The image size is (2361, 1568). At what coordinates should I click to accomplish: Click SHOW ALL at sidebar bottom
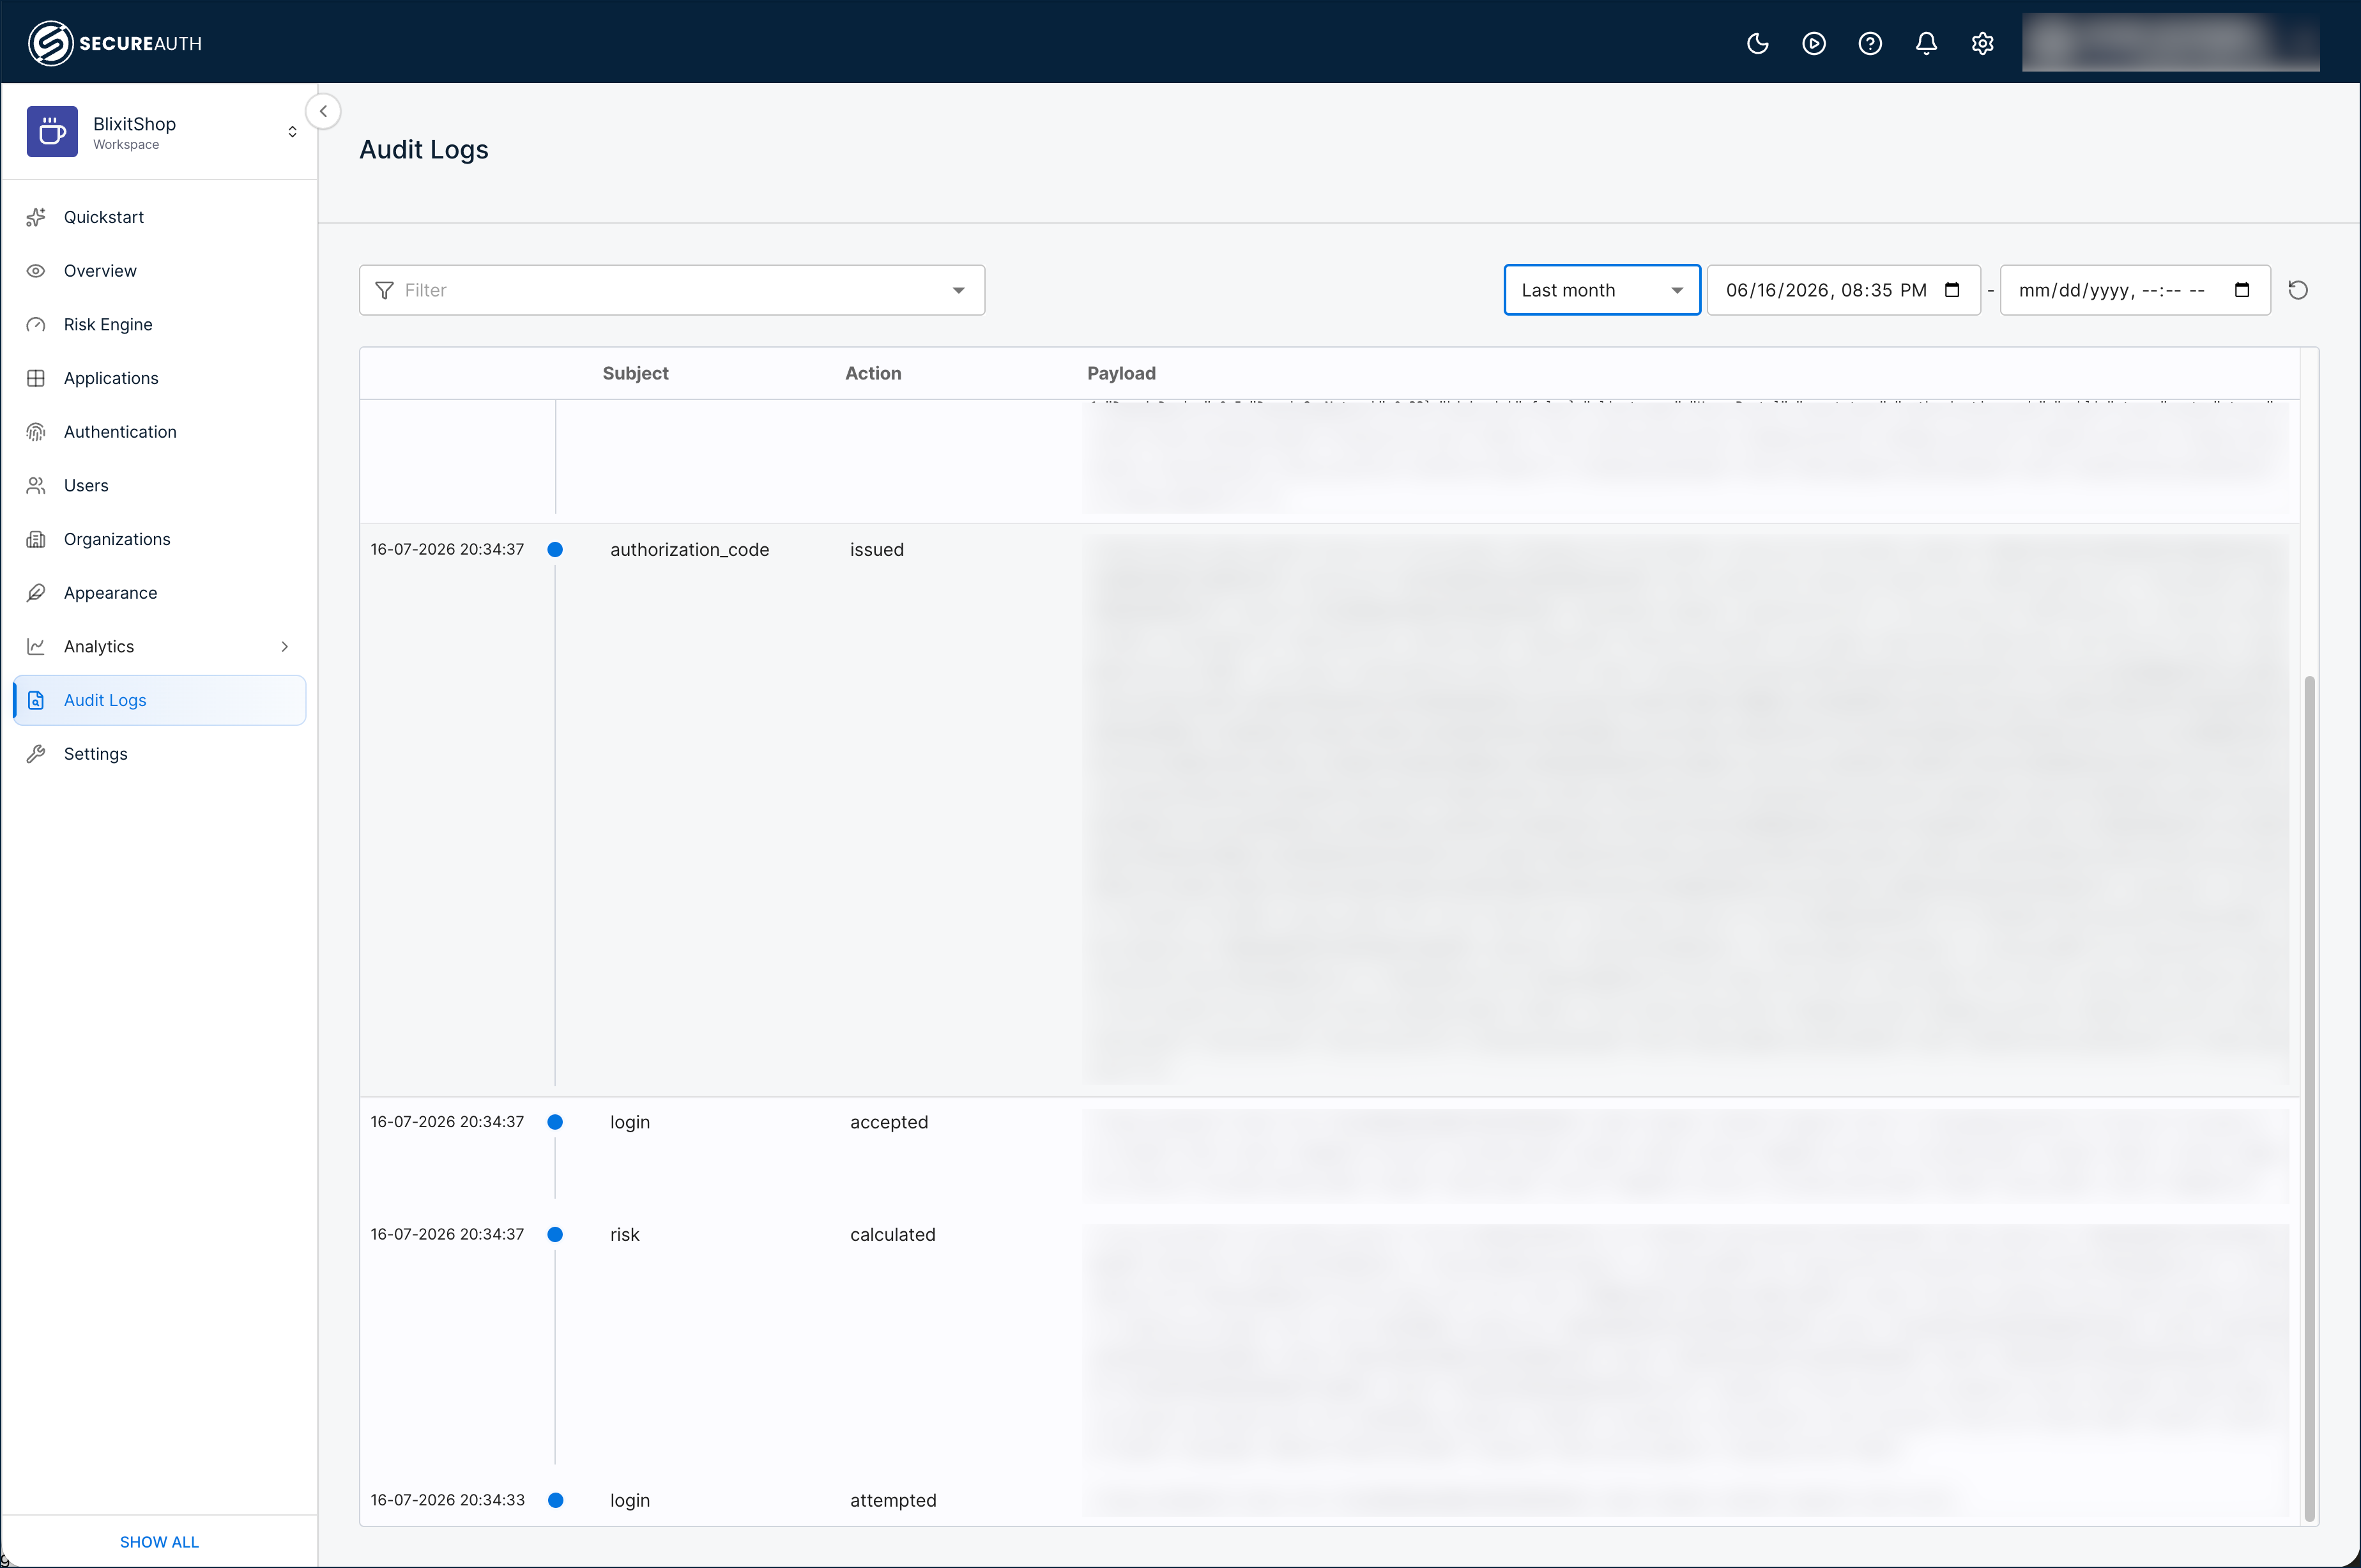coord(159,1541)
